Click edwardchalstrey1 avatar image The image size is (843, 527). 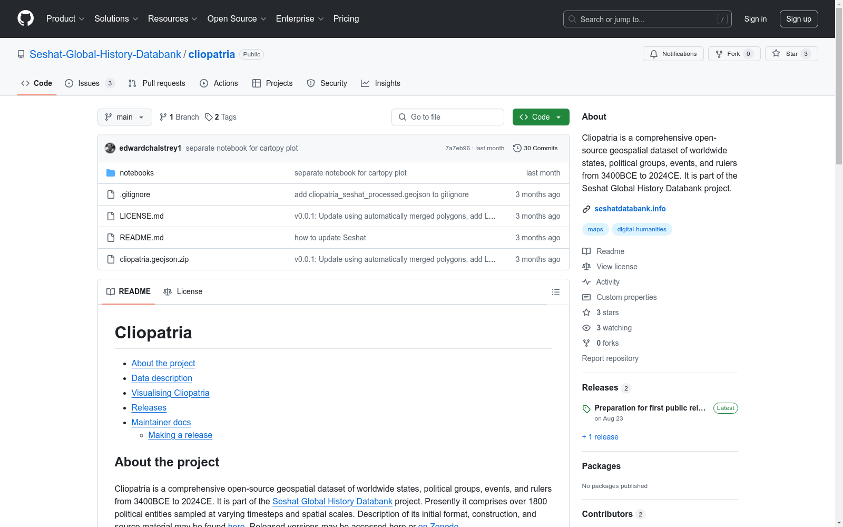(110, 148)
